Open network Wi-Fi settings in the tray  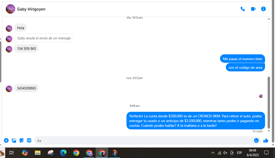pos(219,153)
